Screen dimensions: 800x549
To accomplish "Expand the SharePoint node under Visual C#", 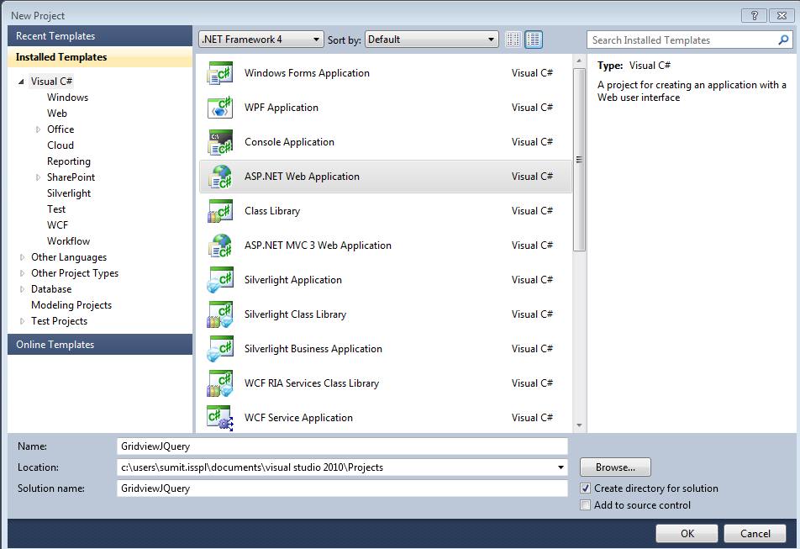I will tap(39, 178).
